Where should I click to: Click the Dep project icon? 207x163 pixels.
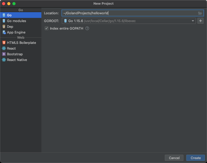[x=4, y=26]
